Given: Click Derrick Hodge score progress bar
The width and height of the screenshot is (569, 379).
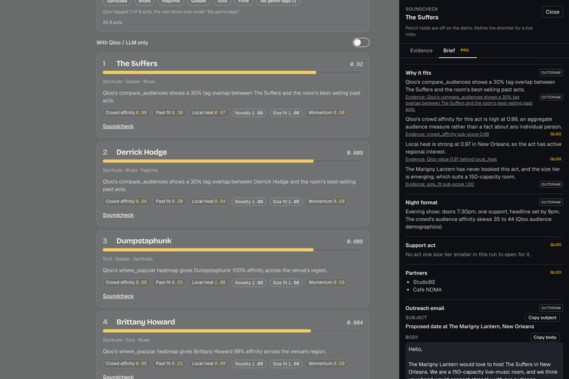Looking at the screenshot, I should tap(232, 161).
